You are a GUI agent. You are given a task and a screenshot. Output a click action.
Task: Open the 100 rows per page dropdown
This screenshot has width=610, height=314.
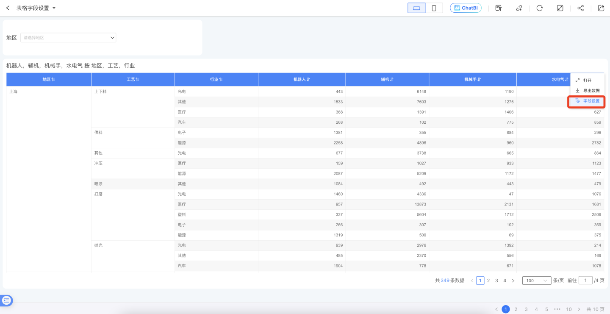[536, 281]
